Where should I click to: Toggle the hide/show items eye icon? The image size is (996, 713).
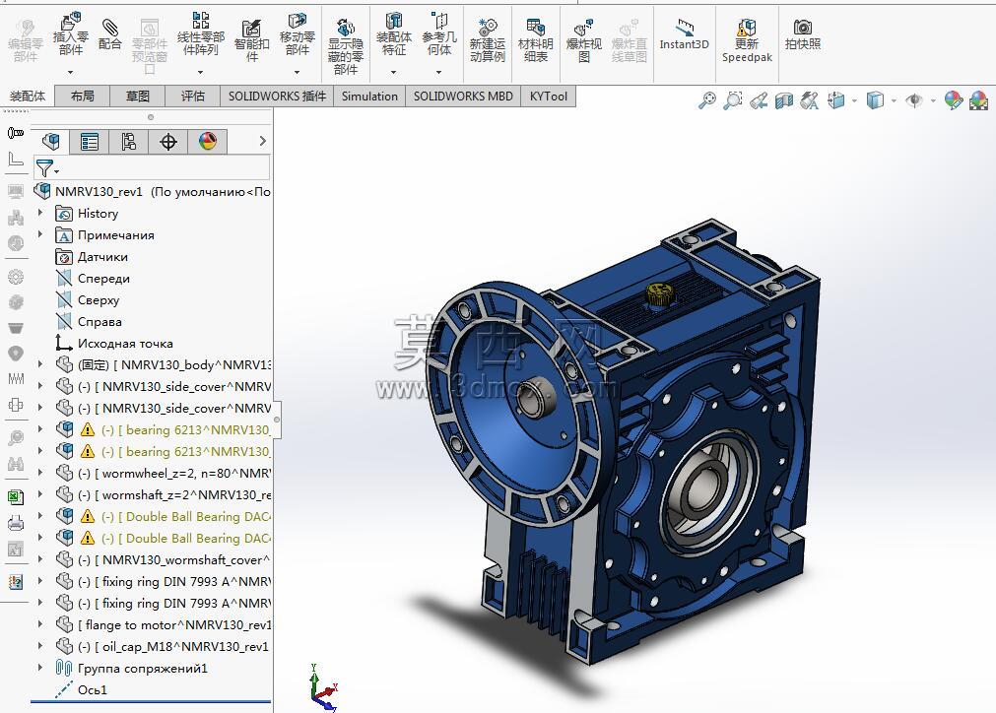coord(914,100)
